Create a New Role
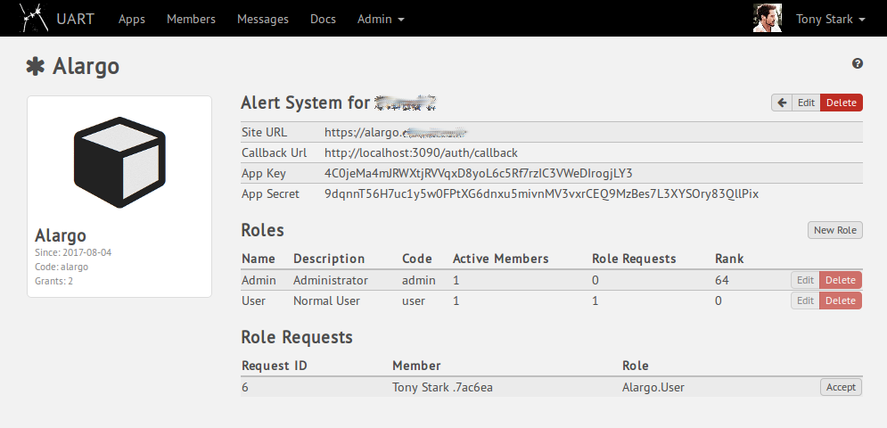887x428 pixels. (835, 230)
